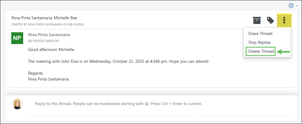Click the green arrow pointing at Delete Thread
This screenshot has height=124, width=302.
(283, 52)
